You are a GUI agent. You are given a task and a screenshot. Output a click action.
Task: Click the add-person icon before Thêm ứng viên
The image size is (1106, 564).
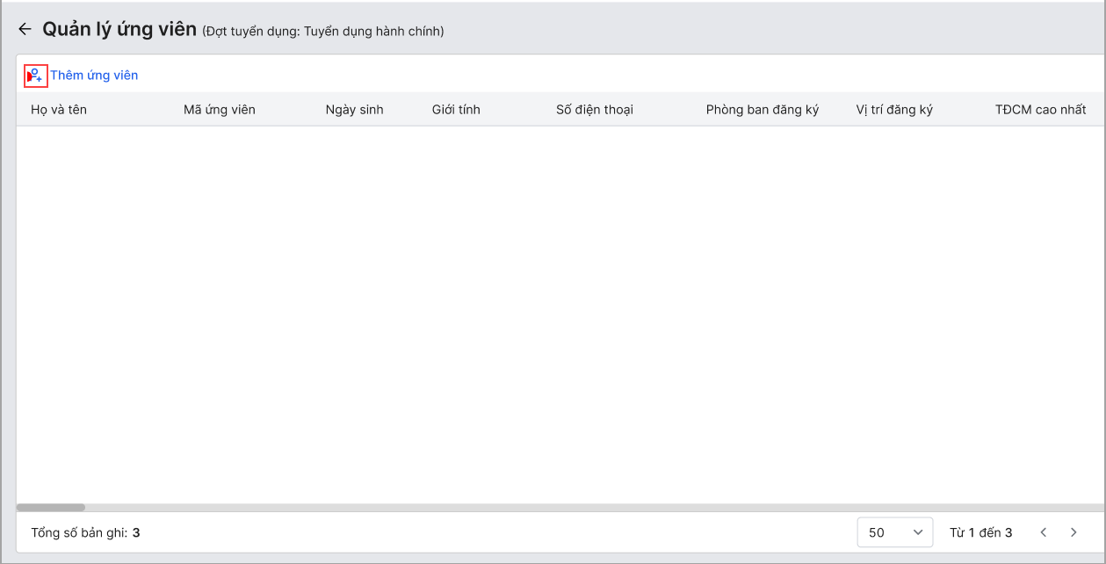(x=35, y=76)
